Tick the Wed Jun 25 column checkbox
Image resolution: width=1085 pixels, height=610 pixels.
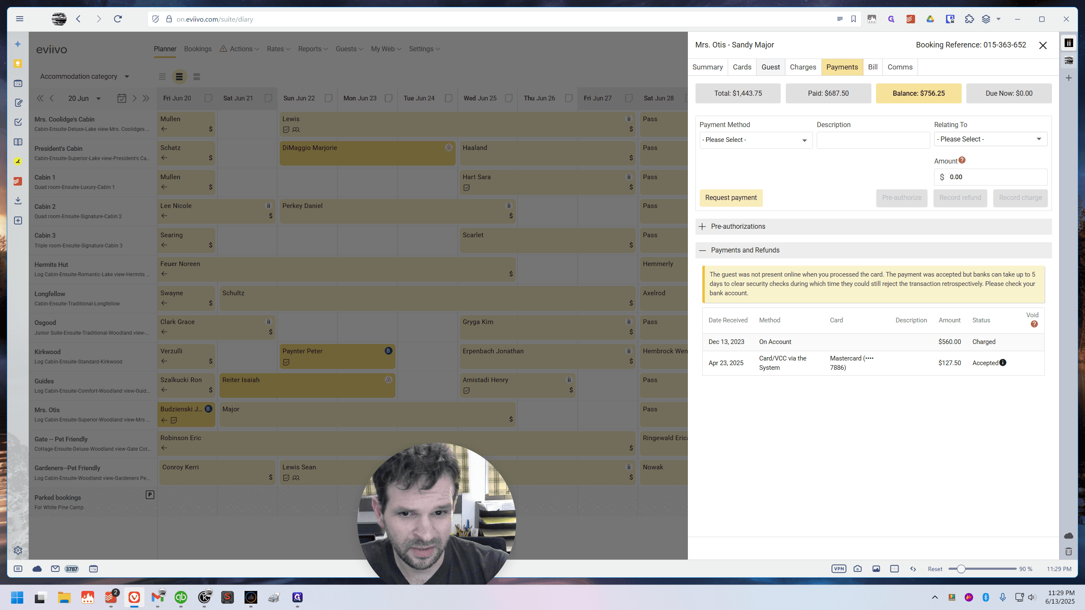(x=509, y=98)
